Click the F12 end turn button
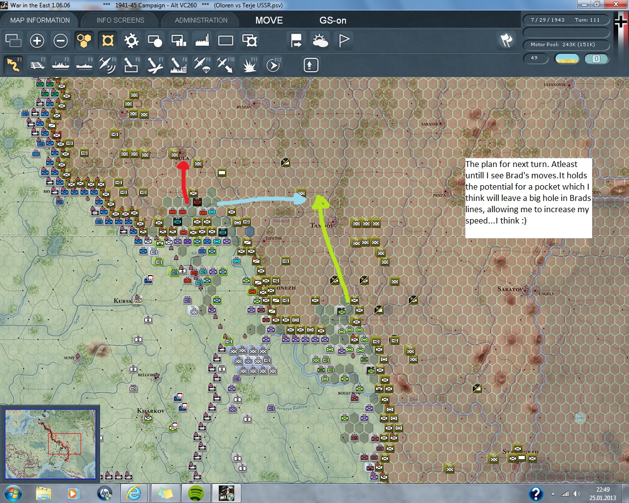This screenshot has height=503, width=629. click(x=273, y=65)
